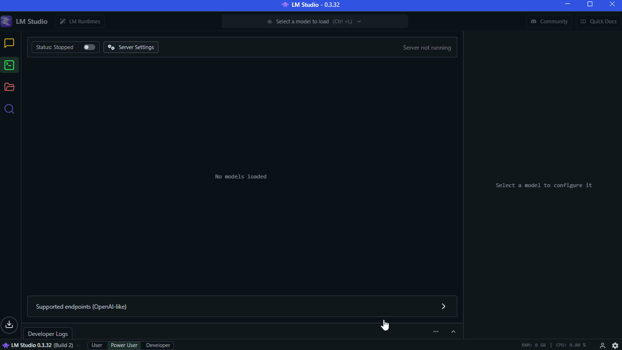
Task: Toggle the server status switch on
Action: tap(89, 47)
